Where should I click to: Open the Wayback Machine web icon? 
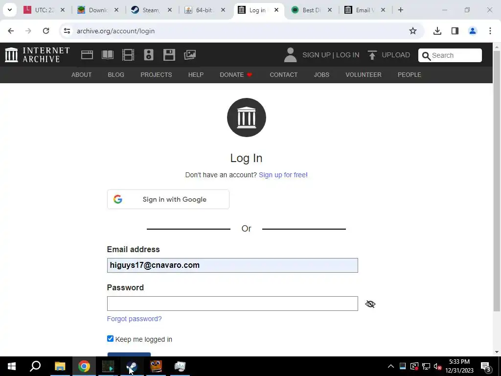pos(87,55)
